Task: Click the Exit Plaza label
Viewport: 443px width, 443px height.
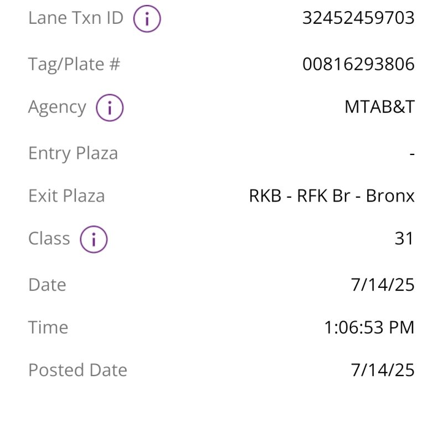Action: [66, 196]
